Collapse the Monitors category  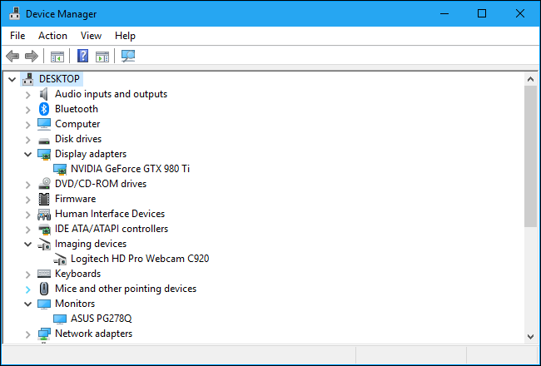[x=27, y=304]
